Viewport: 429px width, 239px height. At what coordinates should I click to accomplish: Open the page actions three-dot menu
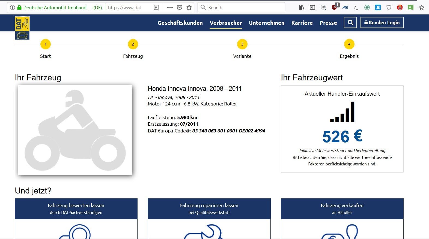pos(170,7)
